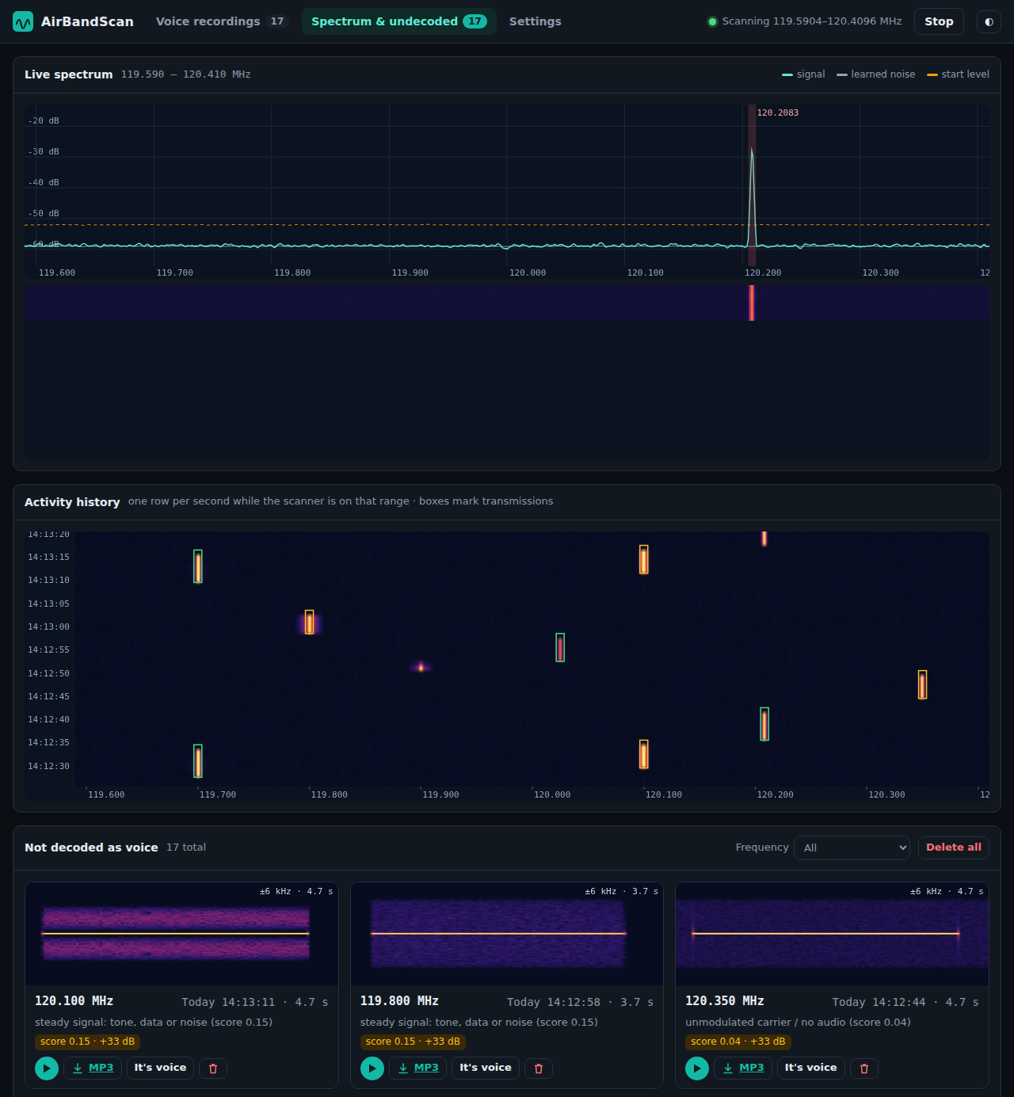The height and width of the screenshot is (1097, 1014).
Task: Toggle the dark/light theme button
Action: click(989, 21)
